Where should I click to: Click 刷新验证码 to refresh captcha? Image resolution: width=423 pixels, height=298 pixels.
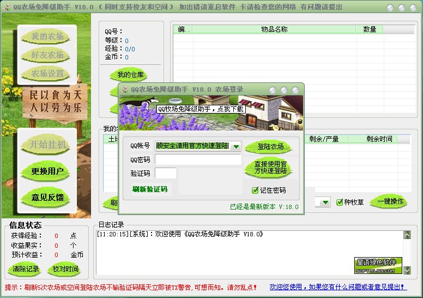click(150, 189)
